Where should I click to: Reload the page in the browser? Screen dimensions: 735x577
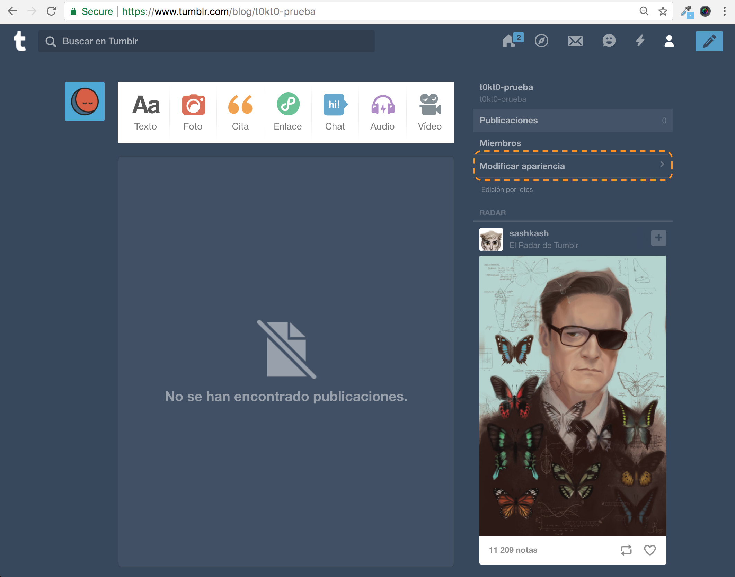click(x=52, y=11)
